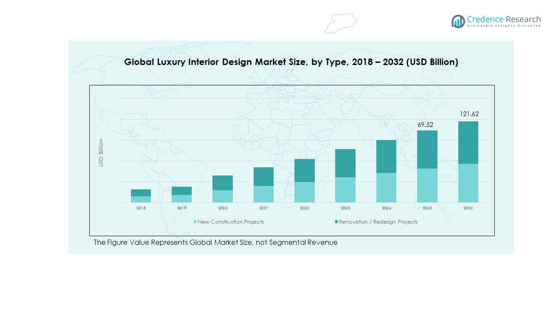Select the dark segment of the 2023 bar
The image size is (555, 312).
point(345,163)
